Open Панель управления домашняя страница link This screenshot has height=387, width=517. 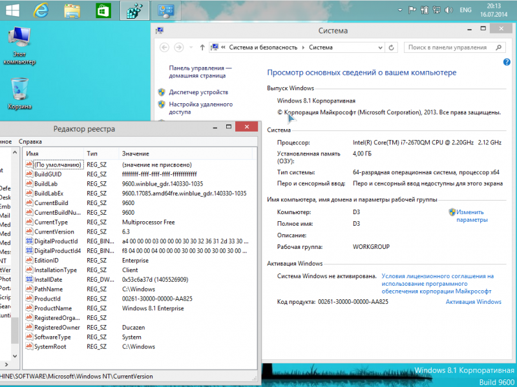(200, 72)
